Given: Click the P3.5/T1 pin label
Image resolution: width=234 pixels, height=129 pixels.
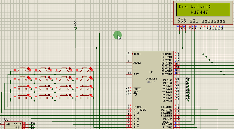Looking at the screenshot, I should coord(168,121).
